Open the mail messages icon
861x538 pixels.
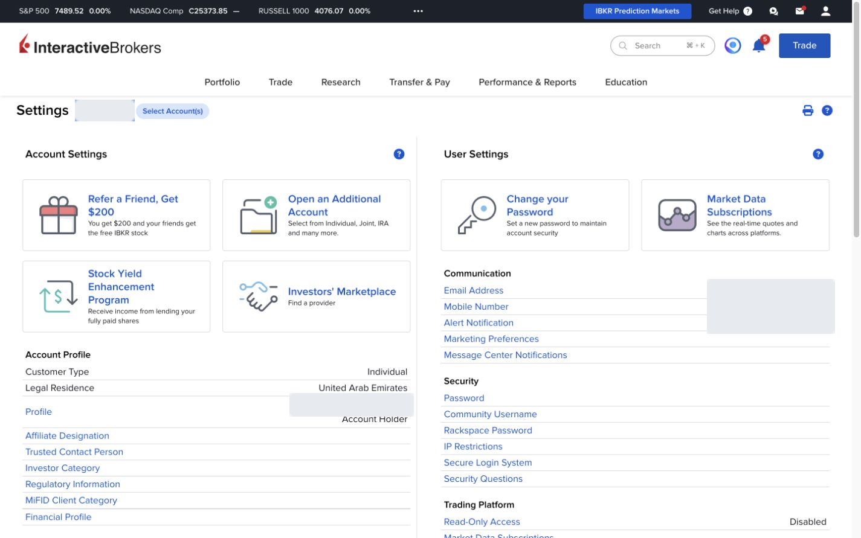tap(800, 11)
